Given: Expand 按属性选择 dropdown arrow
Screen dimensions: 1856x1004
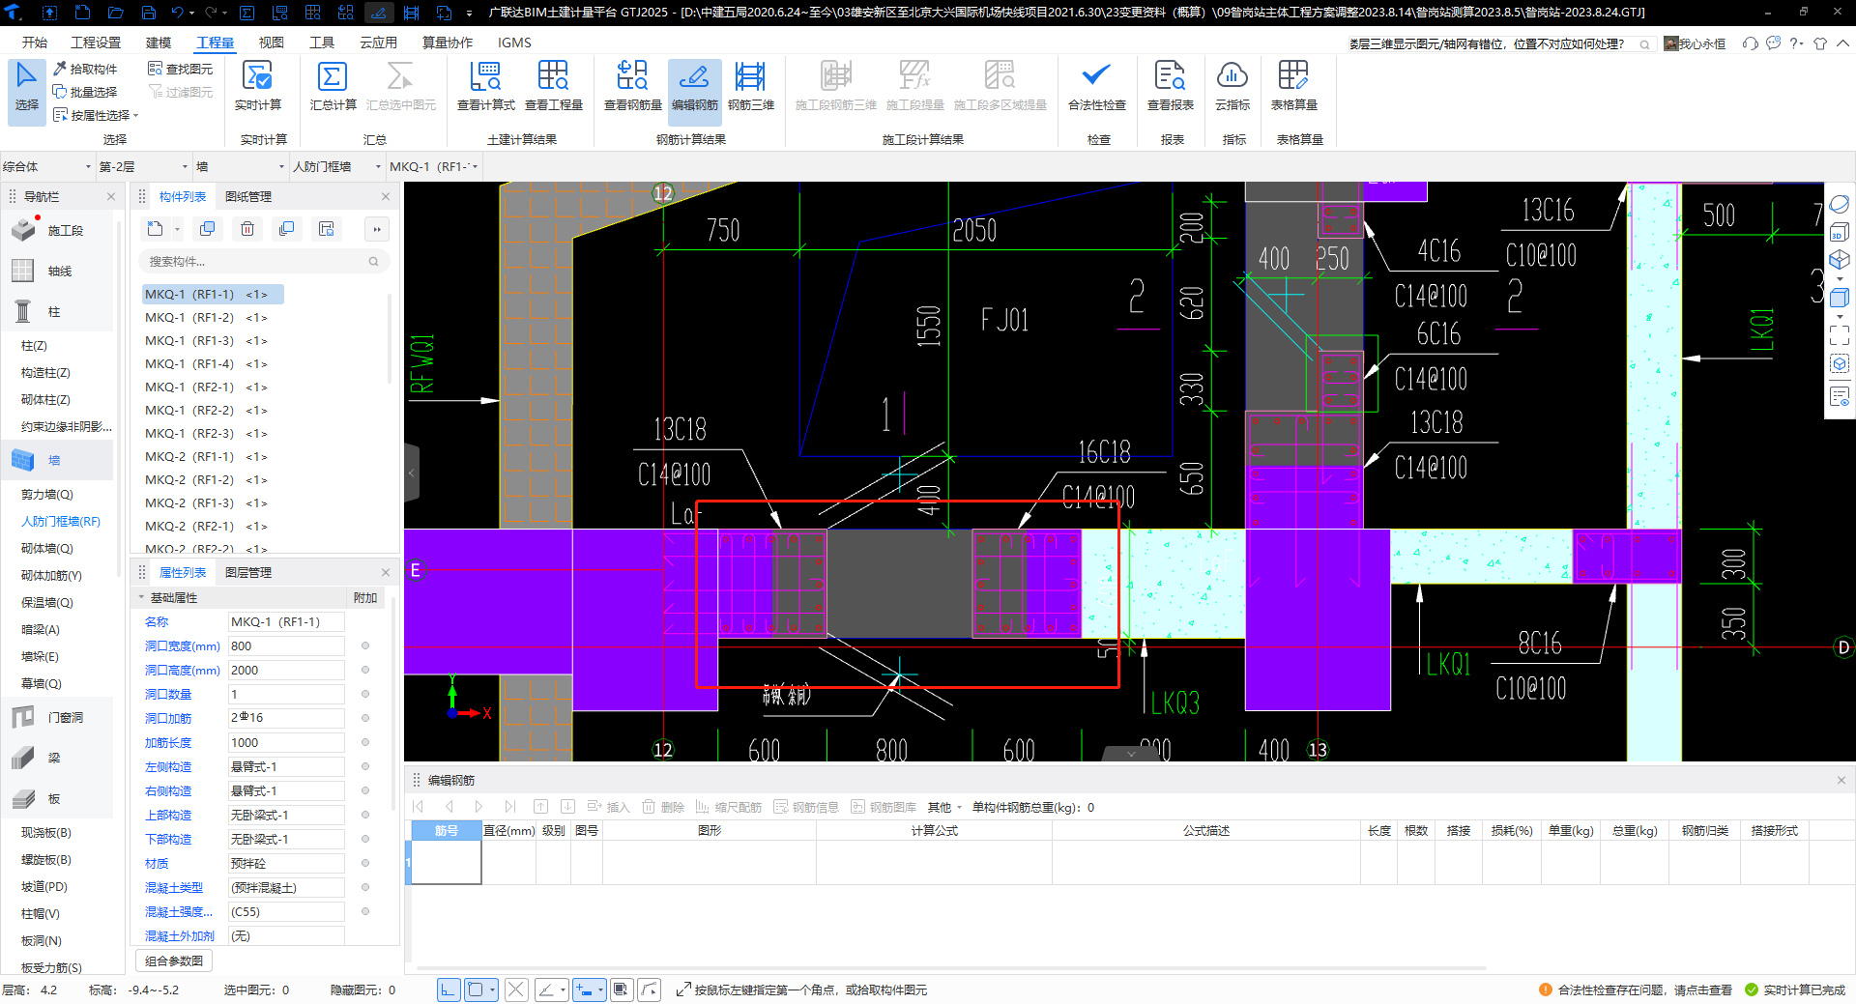Looking at the screenshot, I should coord(136,116).
